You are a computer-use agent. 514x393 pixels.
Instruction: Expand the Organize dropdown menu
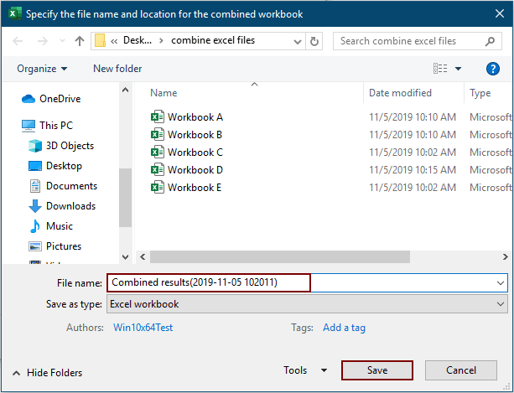pos(42,69)
